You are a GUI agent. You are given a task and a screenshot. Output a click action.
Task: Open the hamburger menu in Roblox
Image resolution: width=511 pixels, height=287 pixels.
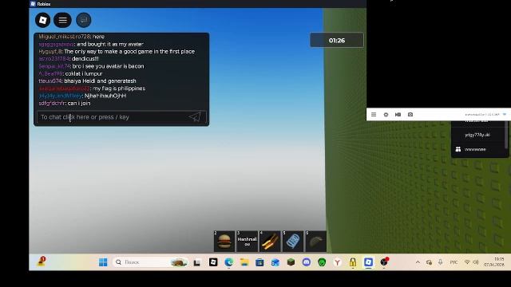pos(62,20)
